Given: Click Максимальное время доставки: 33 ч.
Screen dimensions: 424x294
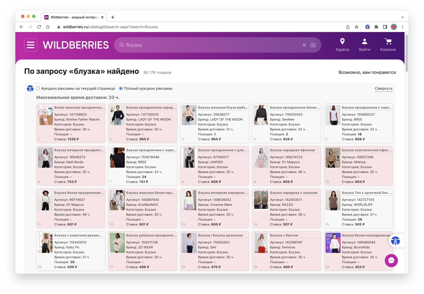Looking at the screenshot, I should [x=78, y=98].
